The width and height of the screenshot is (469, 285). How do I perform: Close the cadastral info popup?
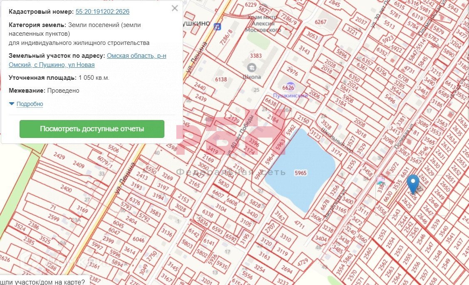175,8
